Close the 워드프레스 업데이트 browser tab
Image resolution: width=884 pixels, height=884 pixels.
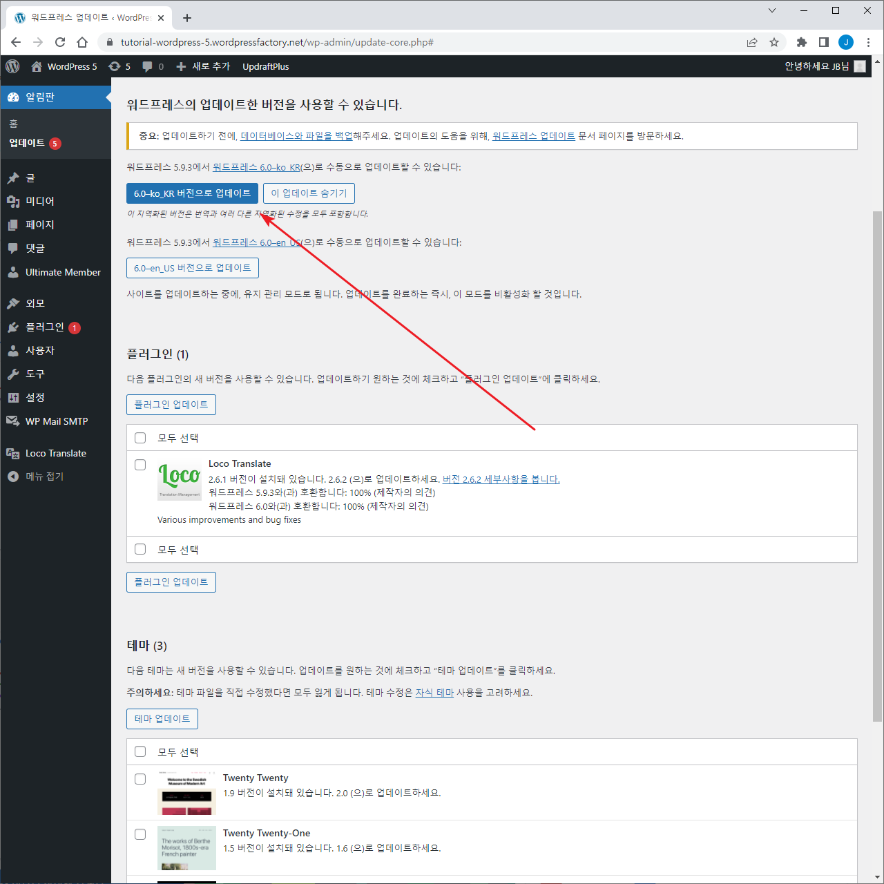162,18
